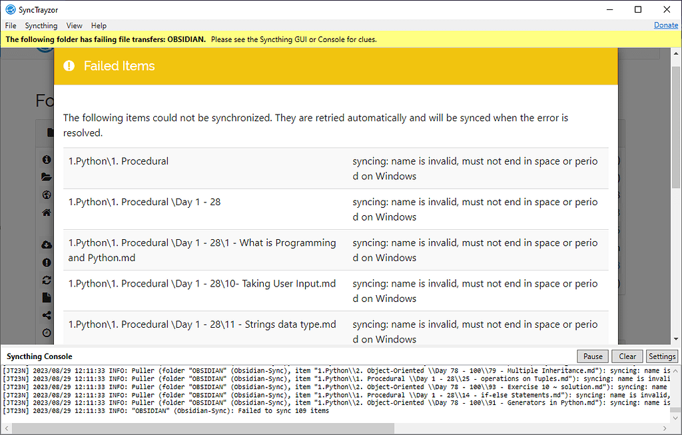Image resolution: width=682 pixels, height=435 pixels.
Task: Open the File menu
Action: pos(10,25)
